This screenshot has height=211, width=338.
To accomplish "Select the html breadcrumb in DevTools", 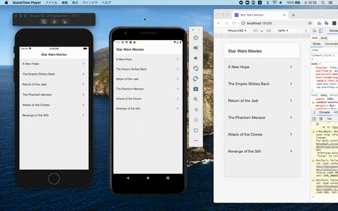I will [x=315, y=38].
